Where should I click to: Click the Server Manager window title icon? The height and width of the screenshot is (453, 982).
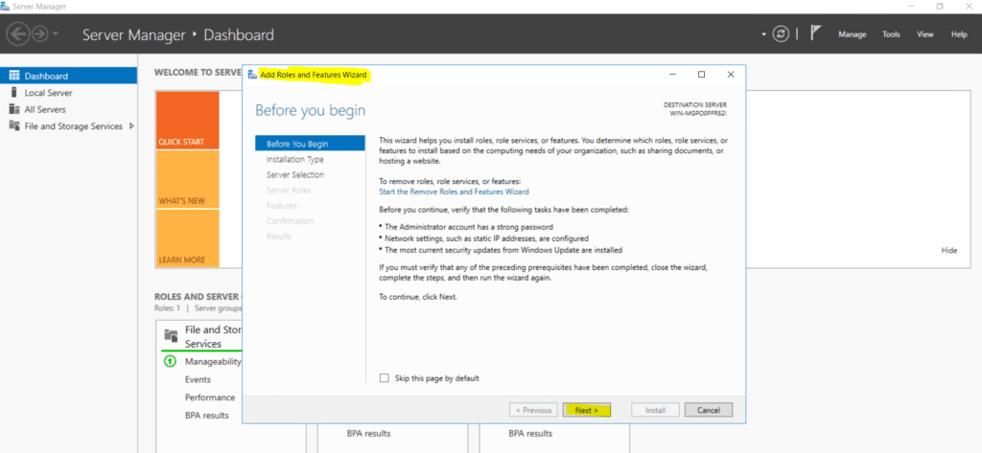[6, 7]
